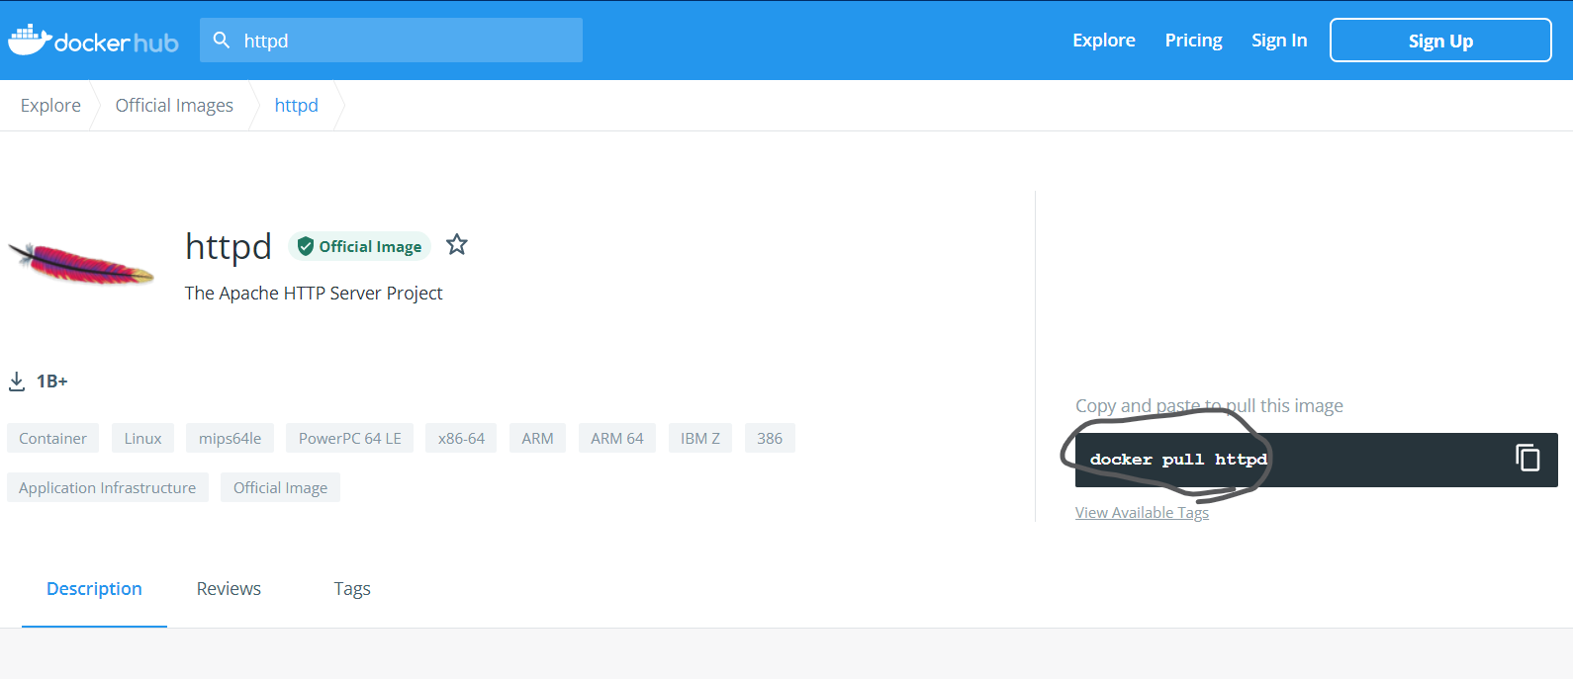Open Explore in top navigation
This screenshot has height=679, width=1573.
[1104, 41]
